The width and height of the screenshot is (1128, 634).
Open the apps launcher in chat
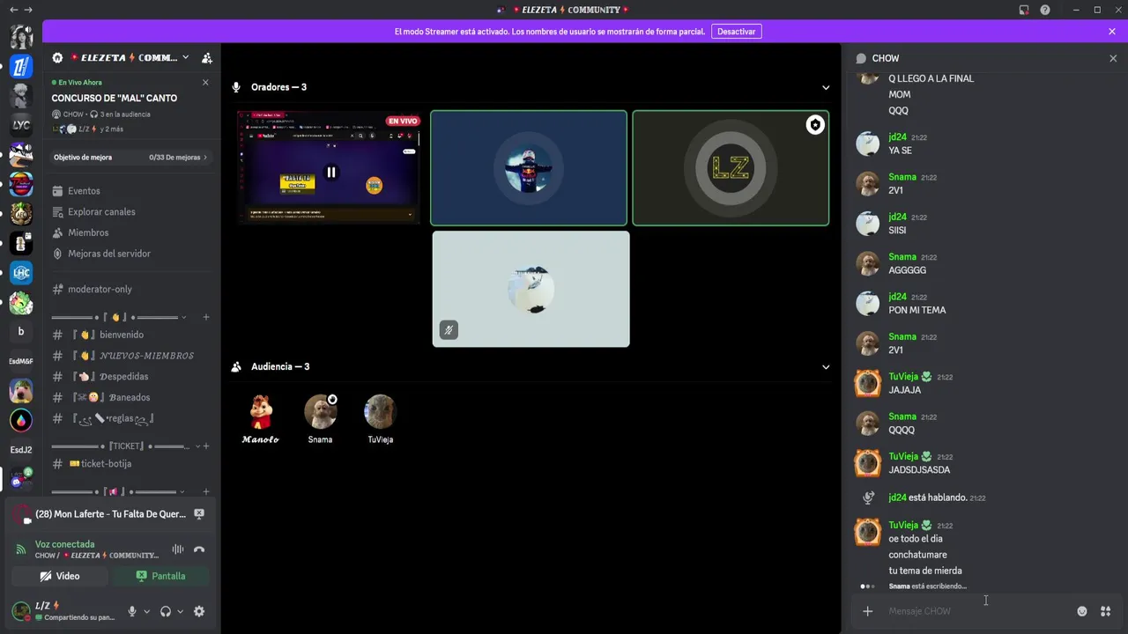(x=1105, y=611)
